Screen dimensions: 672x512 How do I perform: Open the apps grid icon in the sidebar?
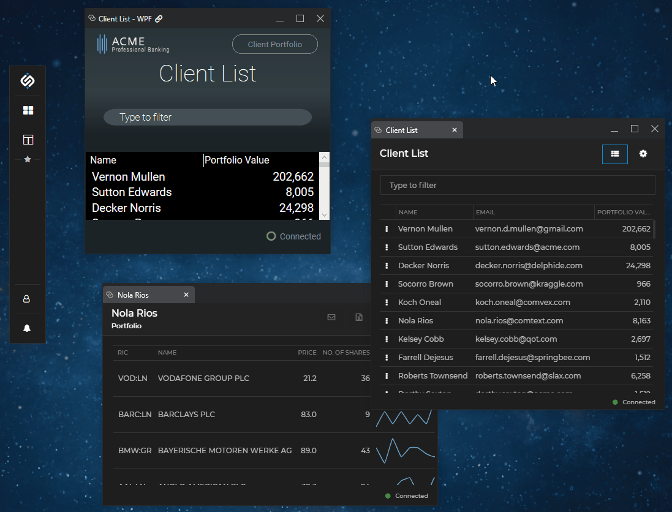[x=27, y=110]
